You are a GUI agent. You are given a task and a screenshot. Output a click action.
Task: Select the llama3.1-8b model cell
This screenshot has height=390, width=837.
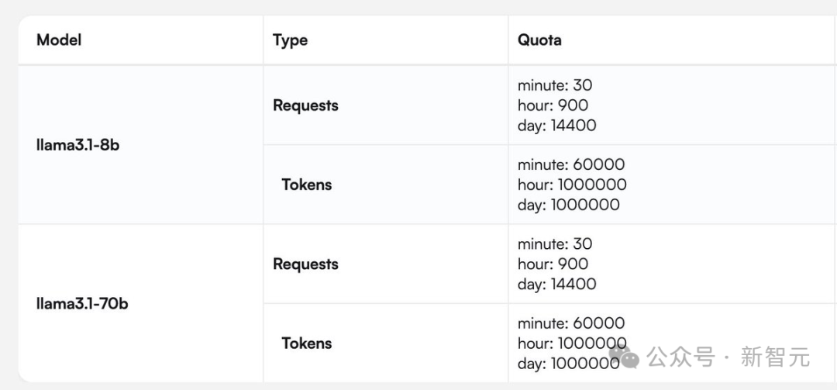pos(77,145)
